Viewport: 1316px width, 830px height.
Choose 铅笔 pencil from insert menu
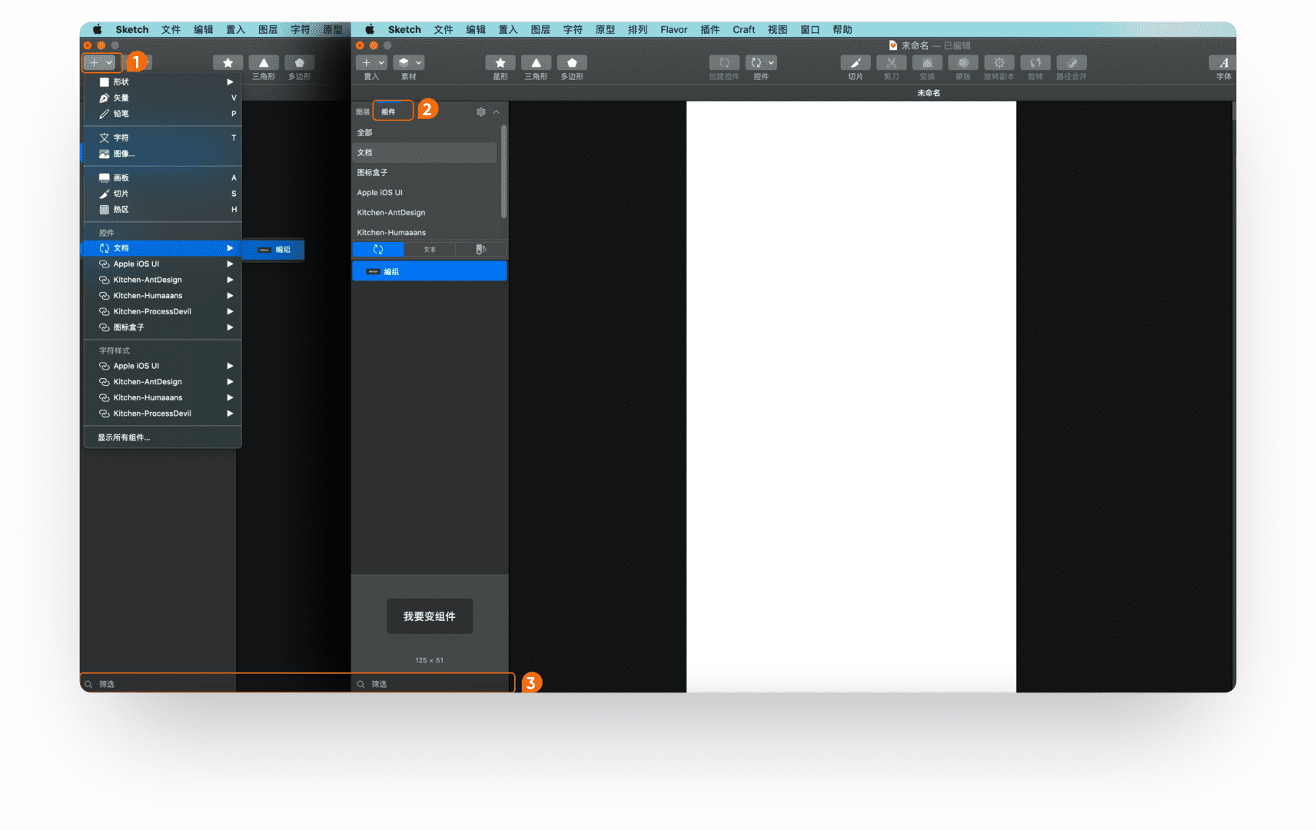click(x=162, y=114)
